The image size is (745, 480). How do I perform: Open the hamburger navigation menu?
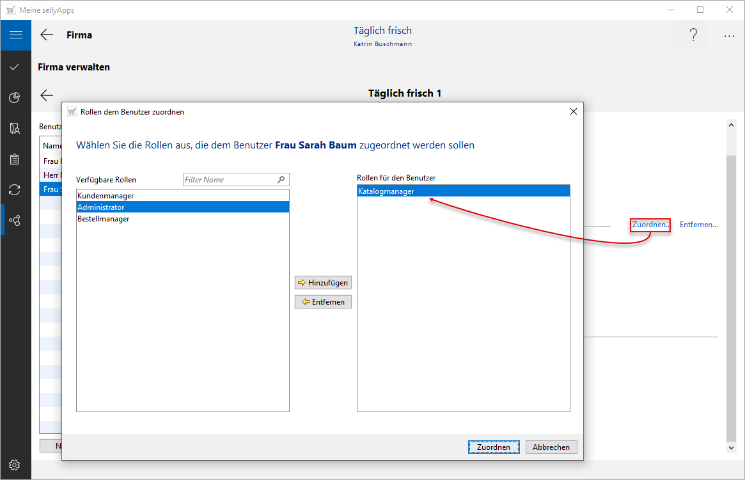15,35
